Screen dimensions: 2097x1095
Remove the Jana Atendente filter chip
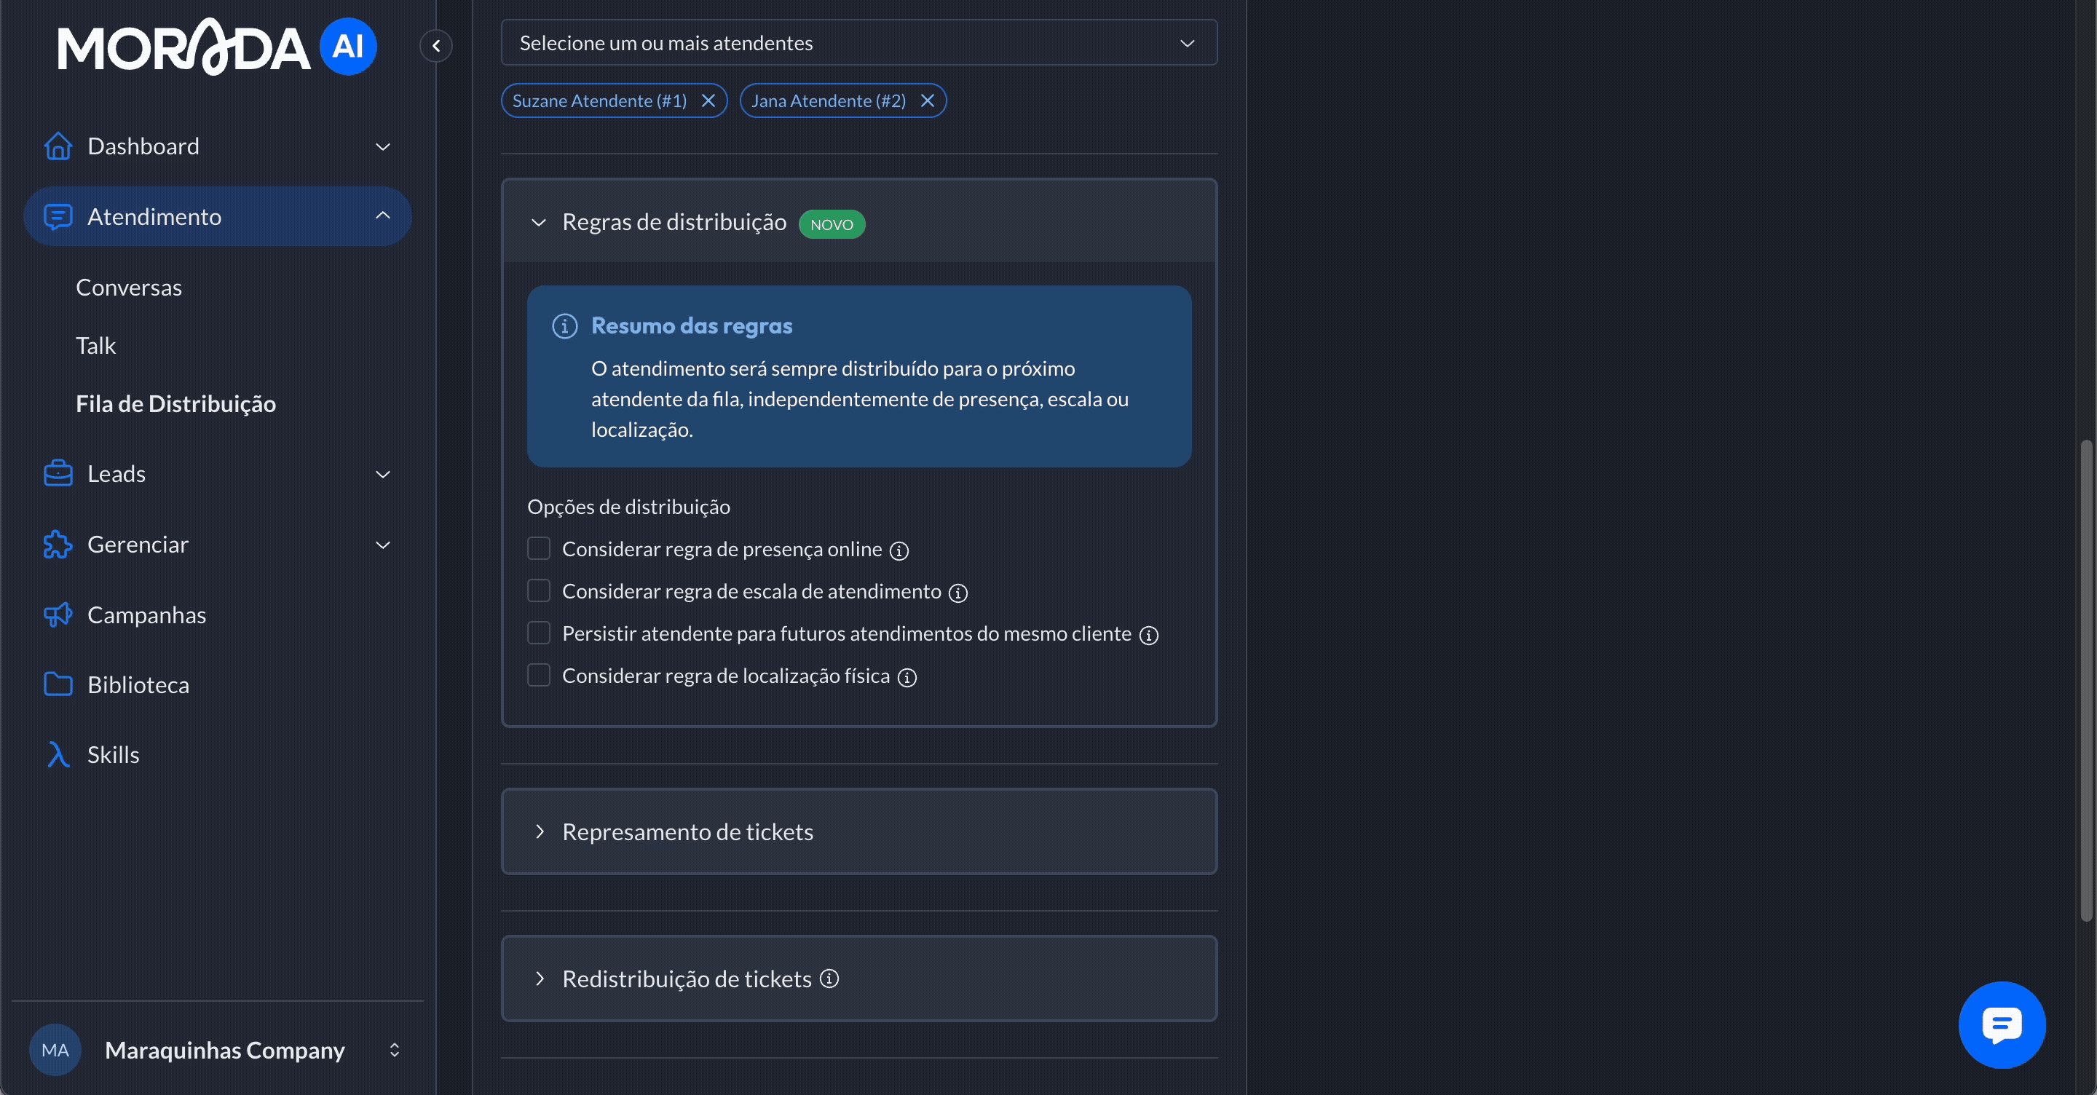[927, 100]
